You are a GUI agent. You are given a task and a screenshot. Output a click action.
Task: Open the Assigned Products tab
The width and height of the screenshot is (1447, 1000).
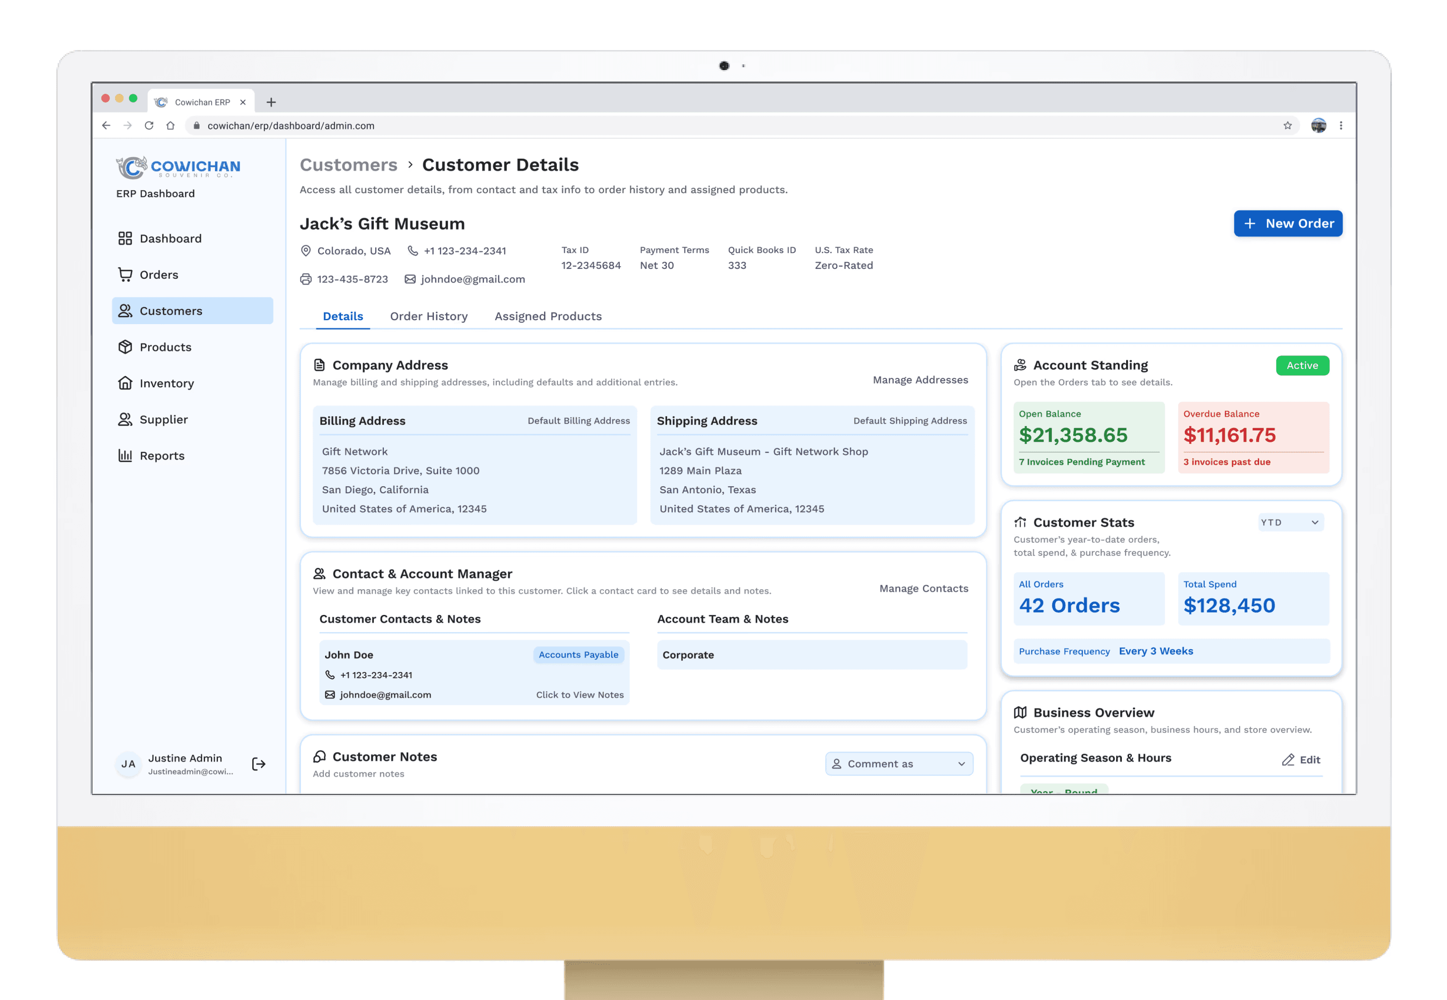click(548, 316)
